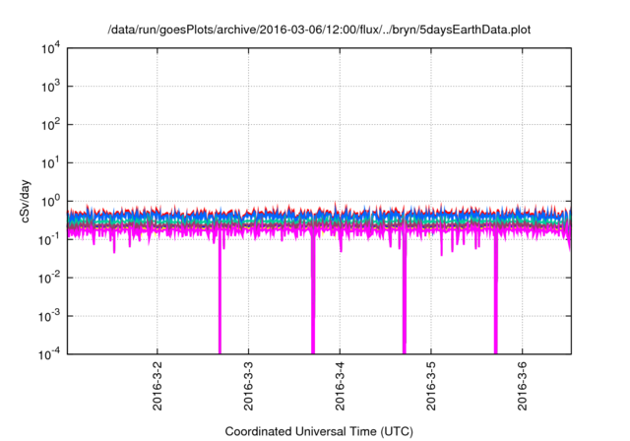Click the 2016-3-6 date tick label
This screenshot has width=630, height=441.
tap(522, 386)
